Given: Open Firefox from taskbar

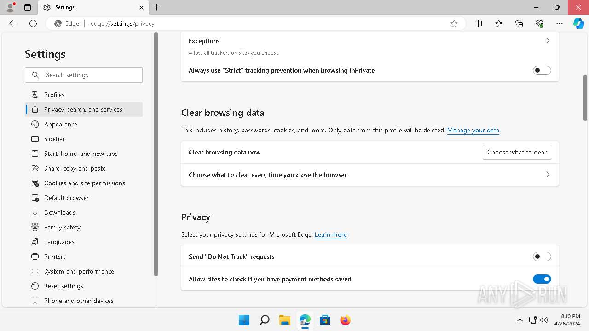Looking at the screenshot, I should [x=345, y=320].
